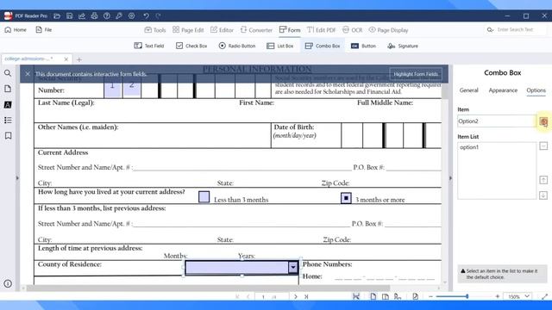
Task: Select the Button form tool
Action: [x=363, y=46]
